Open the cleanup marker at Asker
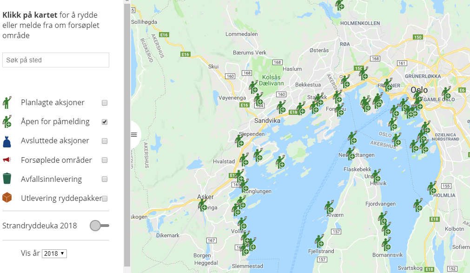Image resolution: width=470 pixels, height=273 pixels. [x=203, y=205]
